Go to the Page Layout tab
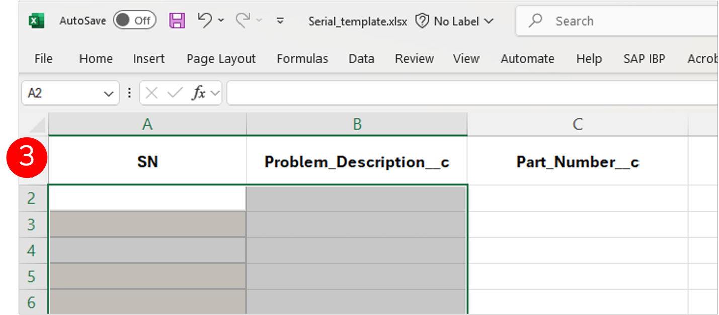Viewport: 719px width, 315px height. coord(221,59)
